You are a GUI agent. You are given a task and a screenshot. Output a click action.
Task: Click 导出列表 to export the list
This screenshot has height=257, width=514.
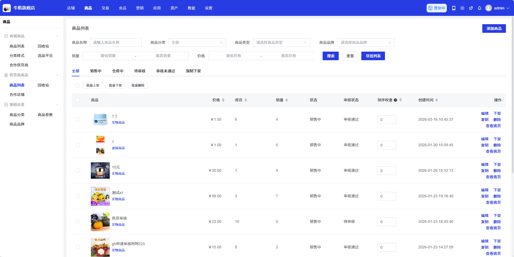click(373, 56)
